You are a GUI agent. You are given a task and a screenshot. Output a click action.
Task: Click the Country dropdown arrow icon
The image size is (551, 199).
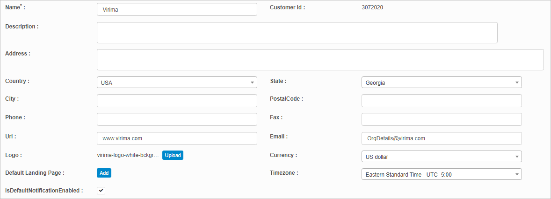coord(252,83)
